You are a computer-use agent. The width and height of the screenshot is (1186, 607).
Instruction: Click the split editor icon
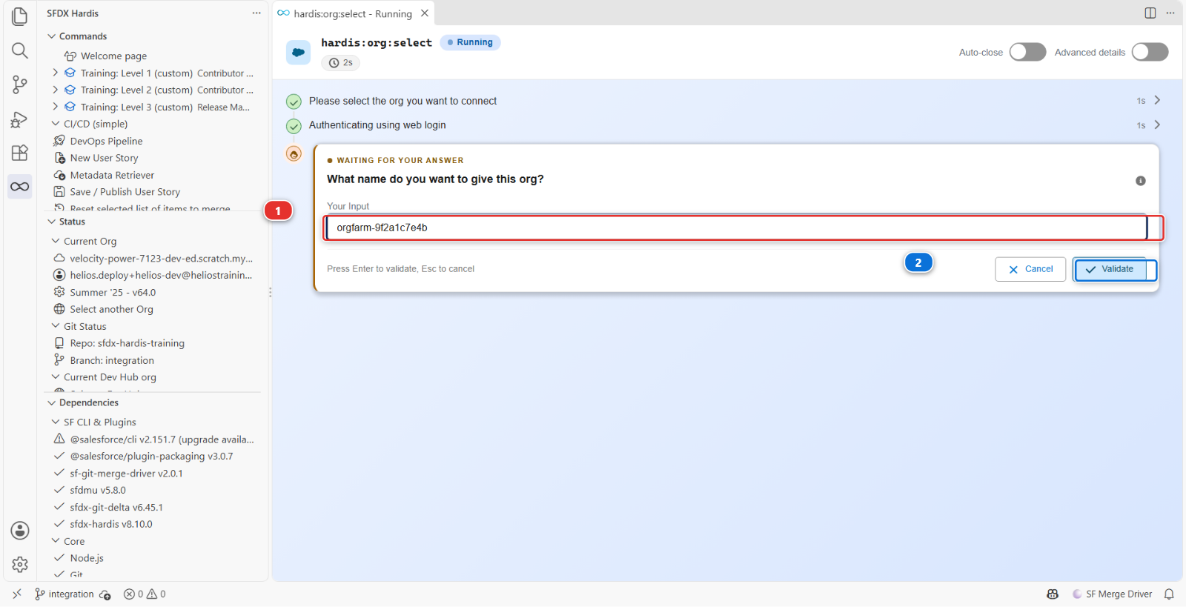(x=1150, y=13)
